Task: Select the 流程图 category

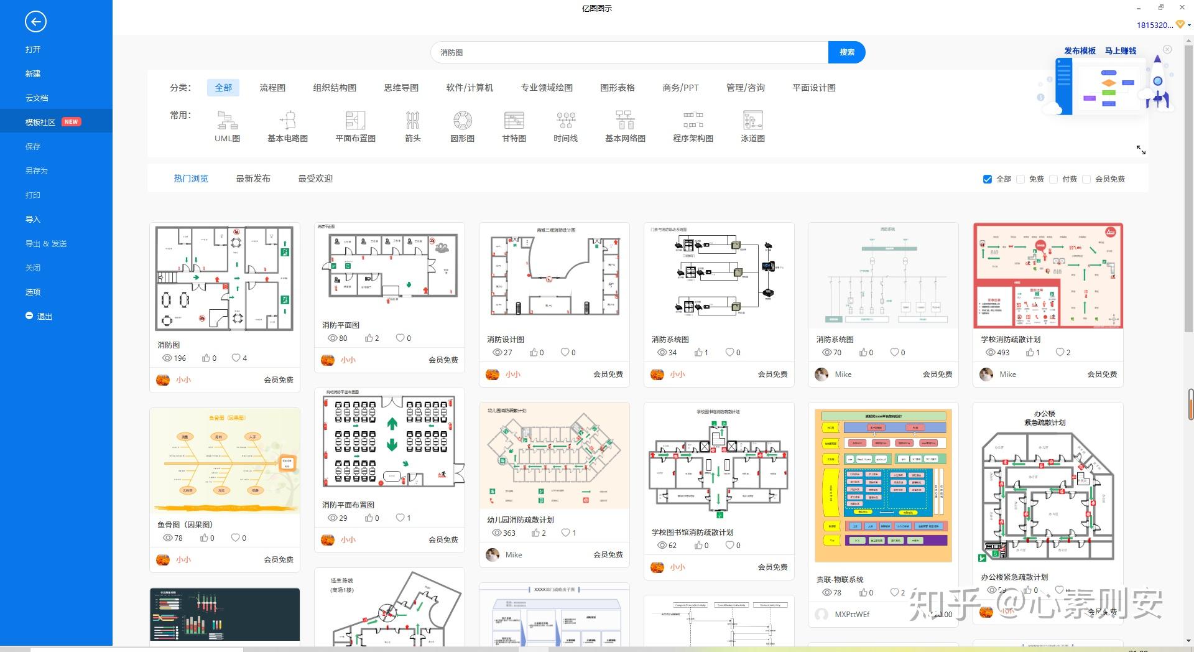Action: [x=272, y=88]
